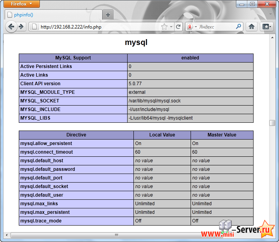Open the bookmarks menu button
The width and height of the screenshot is (279, 242).
click(266, 27)
